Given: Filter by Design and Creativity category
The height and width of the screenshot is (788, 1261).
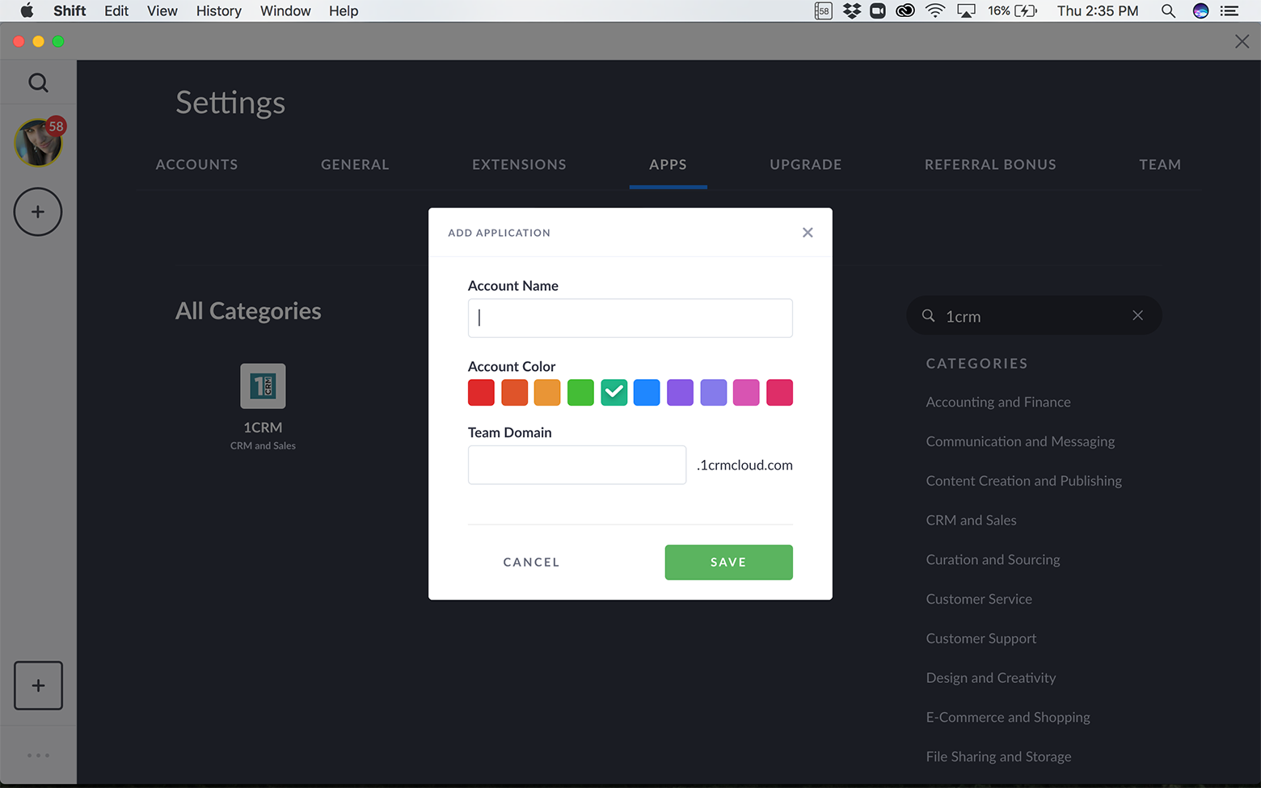Looking at the screenshot, I should pyautogui.click(x=991, y=677).
